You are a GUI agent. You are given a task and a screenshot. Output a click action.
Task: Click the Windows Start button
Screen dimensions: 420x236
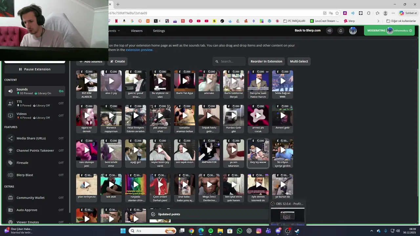[123, 231]
